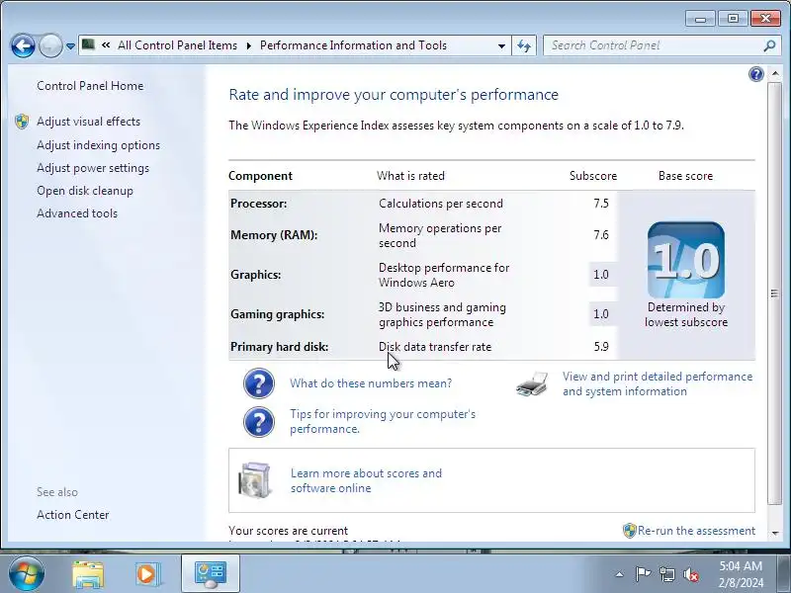Click the Gaming graphics subscore 1.0

pos(601,314)
